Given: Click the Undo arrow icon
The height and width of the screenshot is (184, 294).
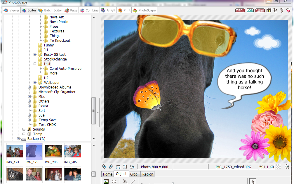Looking at the screenshot, I should click(104, 167).
